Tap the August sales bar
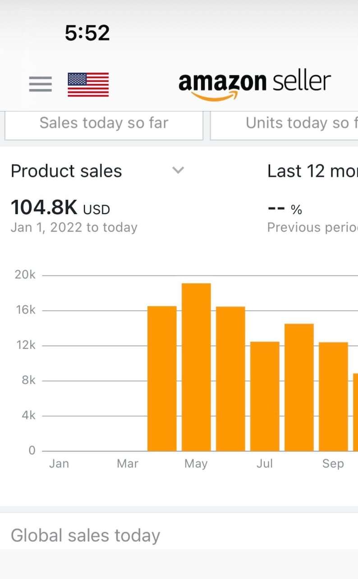Image resolution: width=358 pixels, height=579 pixels. [x=299, y=387]
